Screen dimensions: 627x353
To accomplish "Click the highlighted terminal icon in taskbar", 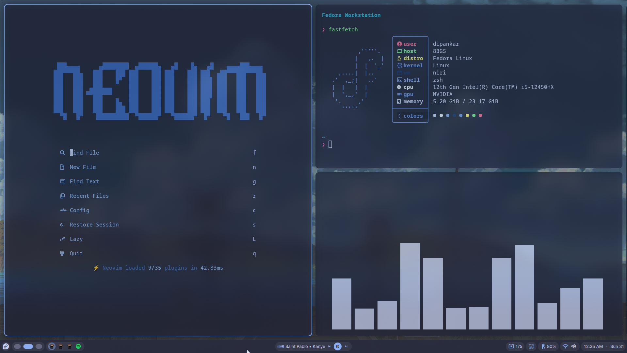I will click(52, 346).
